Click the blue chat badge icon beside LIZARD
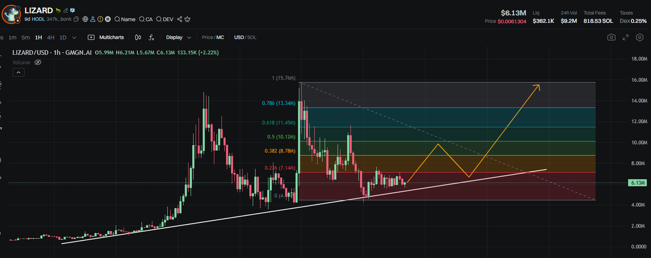651x258 pixels. pos(73,10)
